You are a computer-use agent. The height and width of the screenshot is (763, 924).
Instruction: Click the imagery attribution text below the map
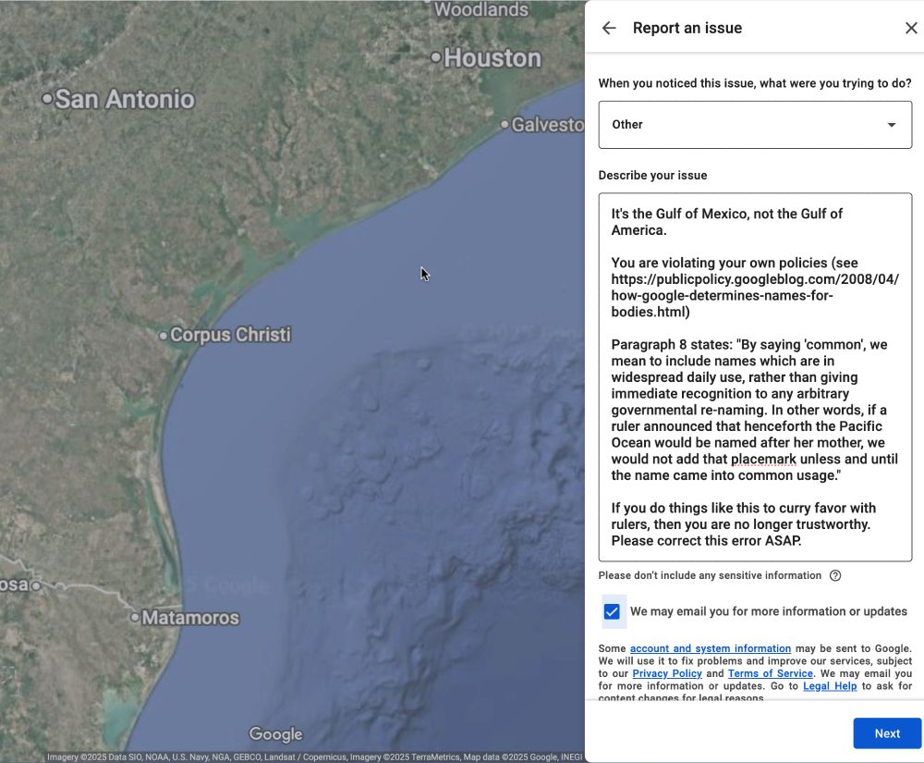coord(315,757)
